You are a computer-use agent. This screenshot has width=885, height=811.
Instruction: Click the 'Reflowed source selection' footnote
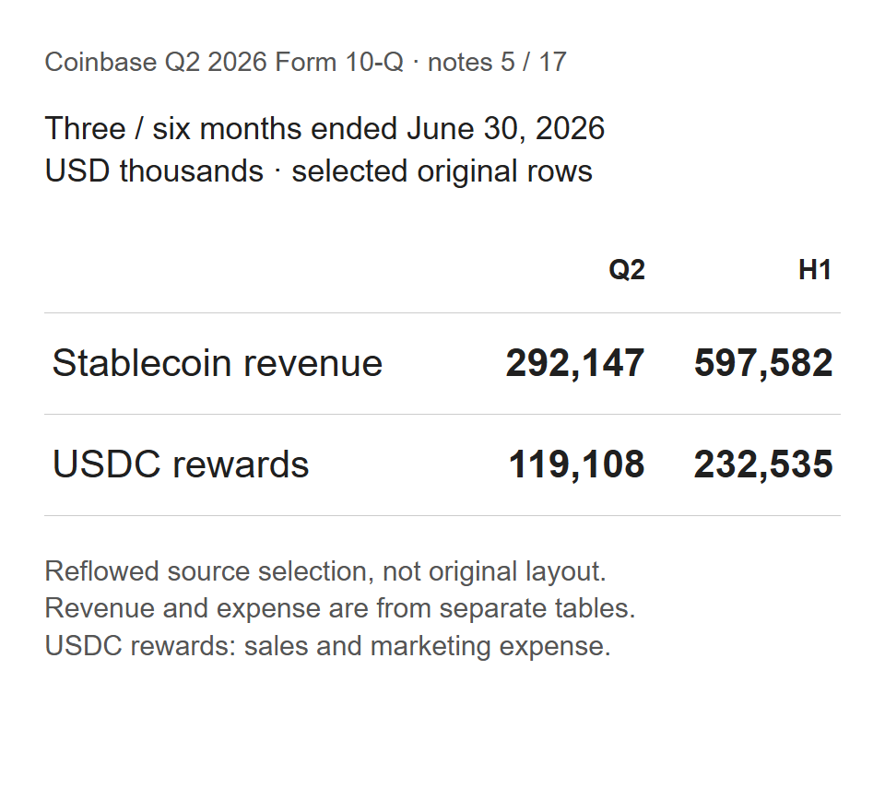point(325,571)
